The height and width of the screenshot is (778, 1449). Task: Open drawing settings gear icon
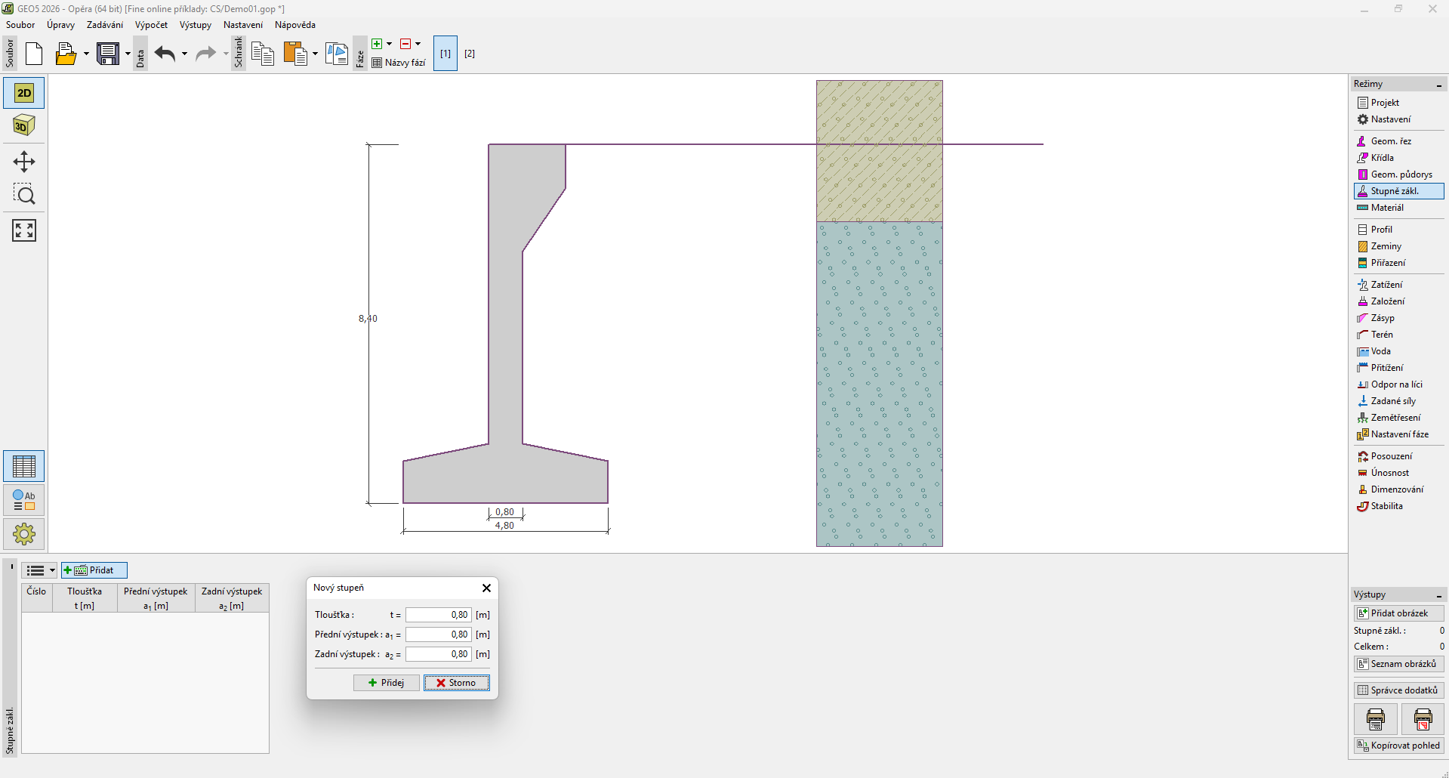pos(24,534)
